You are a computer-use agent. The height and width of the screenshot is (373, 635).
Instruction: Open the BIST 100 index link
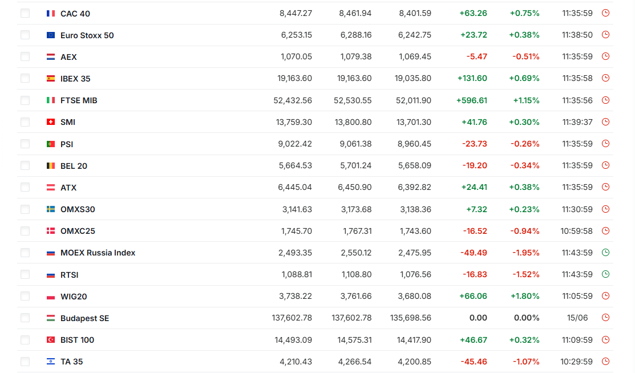78,340
